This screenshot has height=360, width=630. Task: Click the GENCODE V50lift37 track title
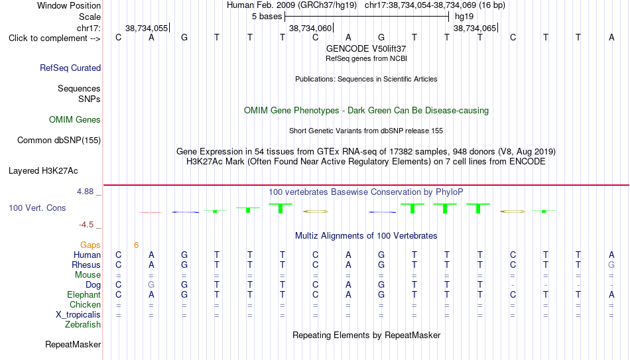click(366, 48)
